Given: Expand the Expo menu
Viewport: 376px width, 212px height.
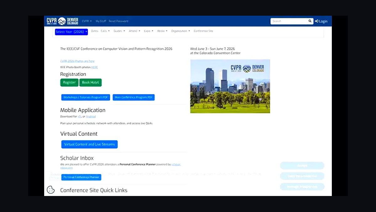Looking at the screenshot, I should pos(149,31).
